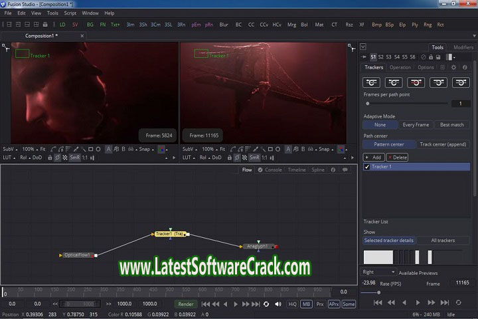Screen dimensions: 478x319
Task: Toggle the Tracker 1 checkbox
Action: click(x=368, y=167)
